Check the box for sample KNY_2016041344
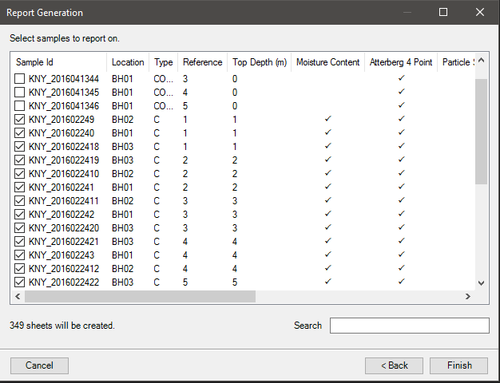The width and height of the screenshot is (500, 383). pyautogui.click(x=20, y=79)
